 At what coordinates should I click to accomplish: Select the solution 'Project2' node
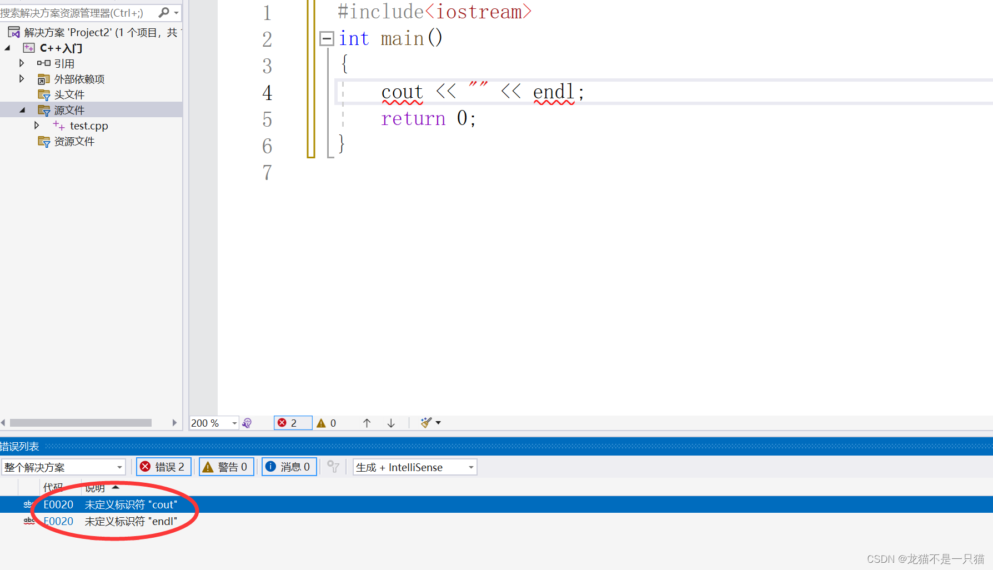coord(96,33)
